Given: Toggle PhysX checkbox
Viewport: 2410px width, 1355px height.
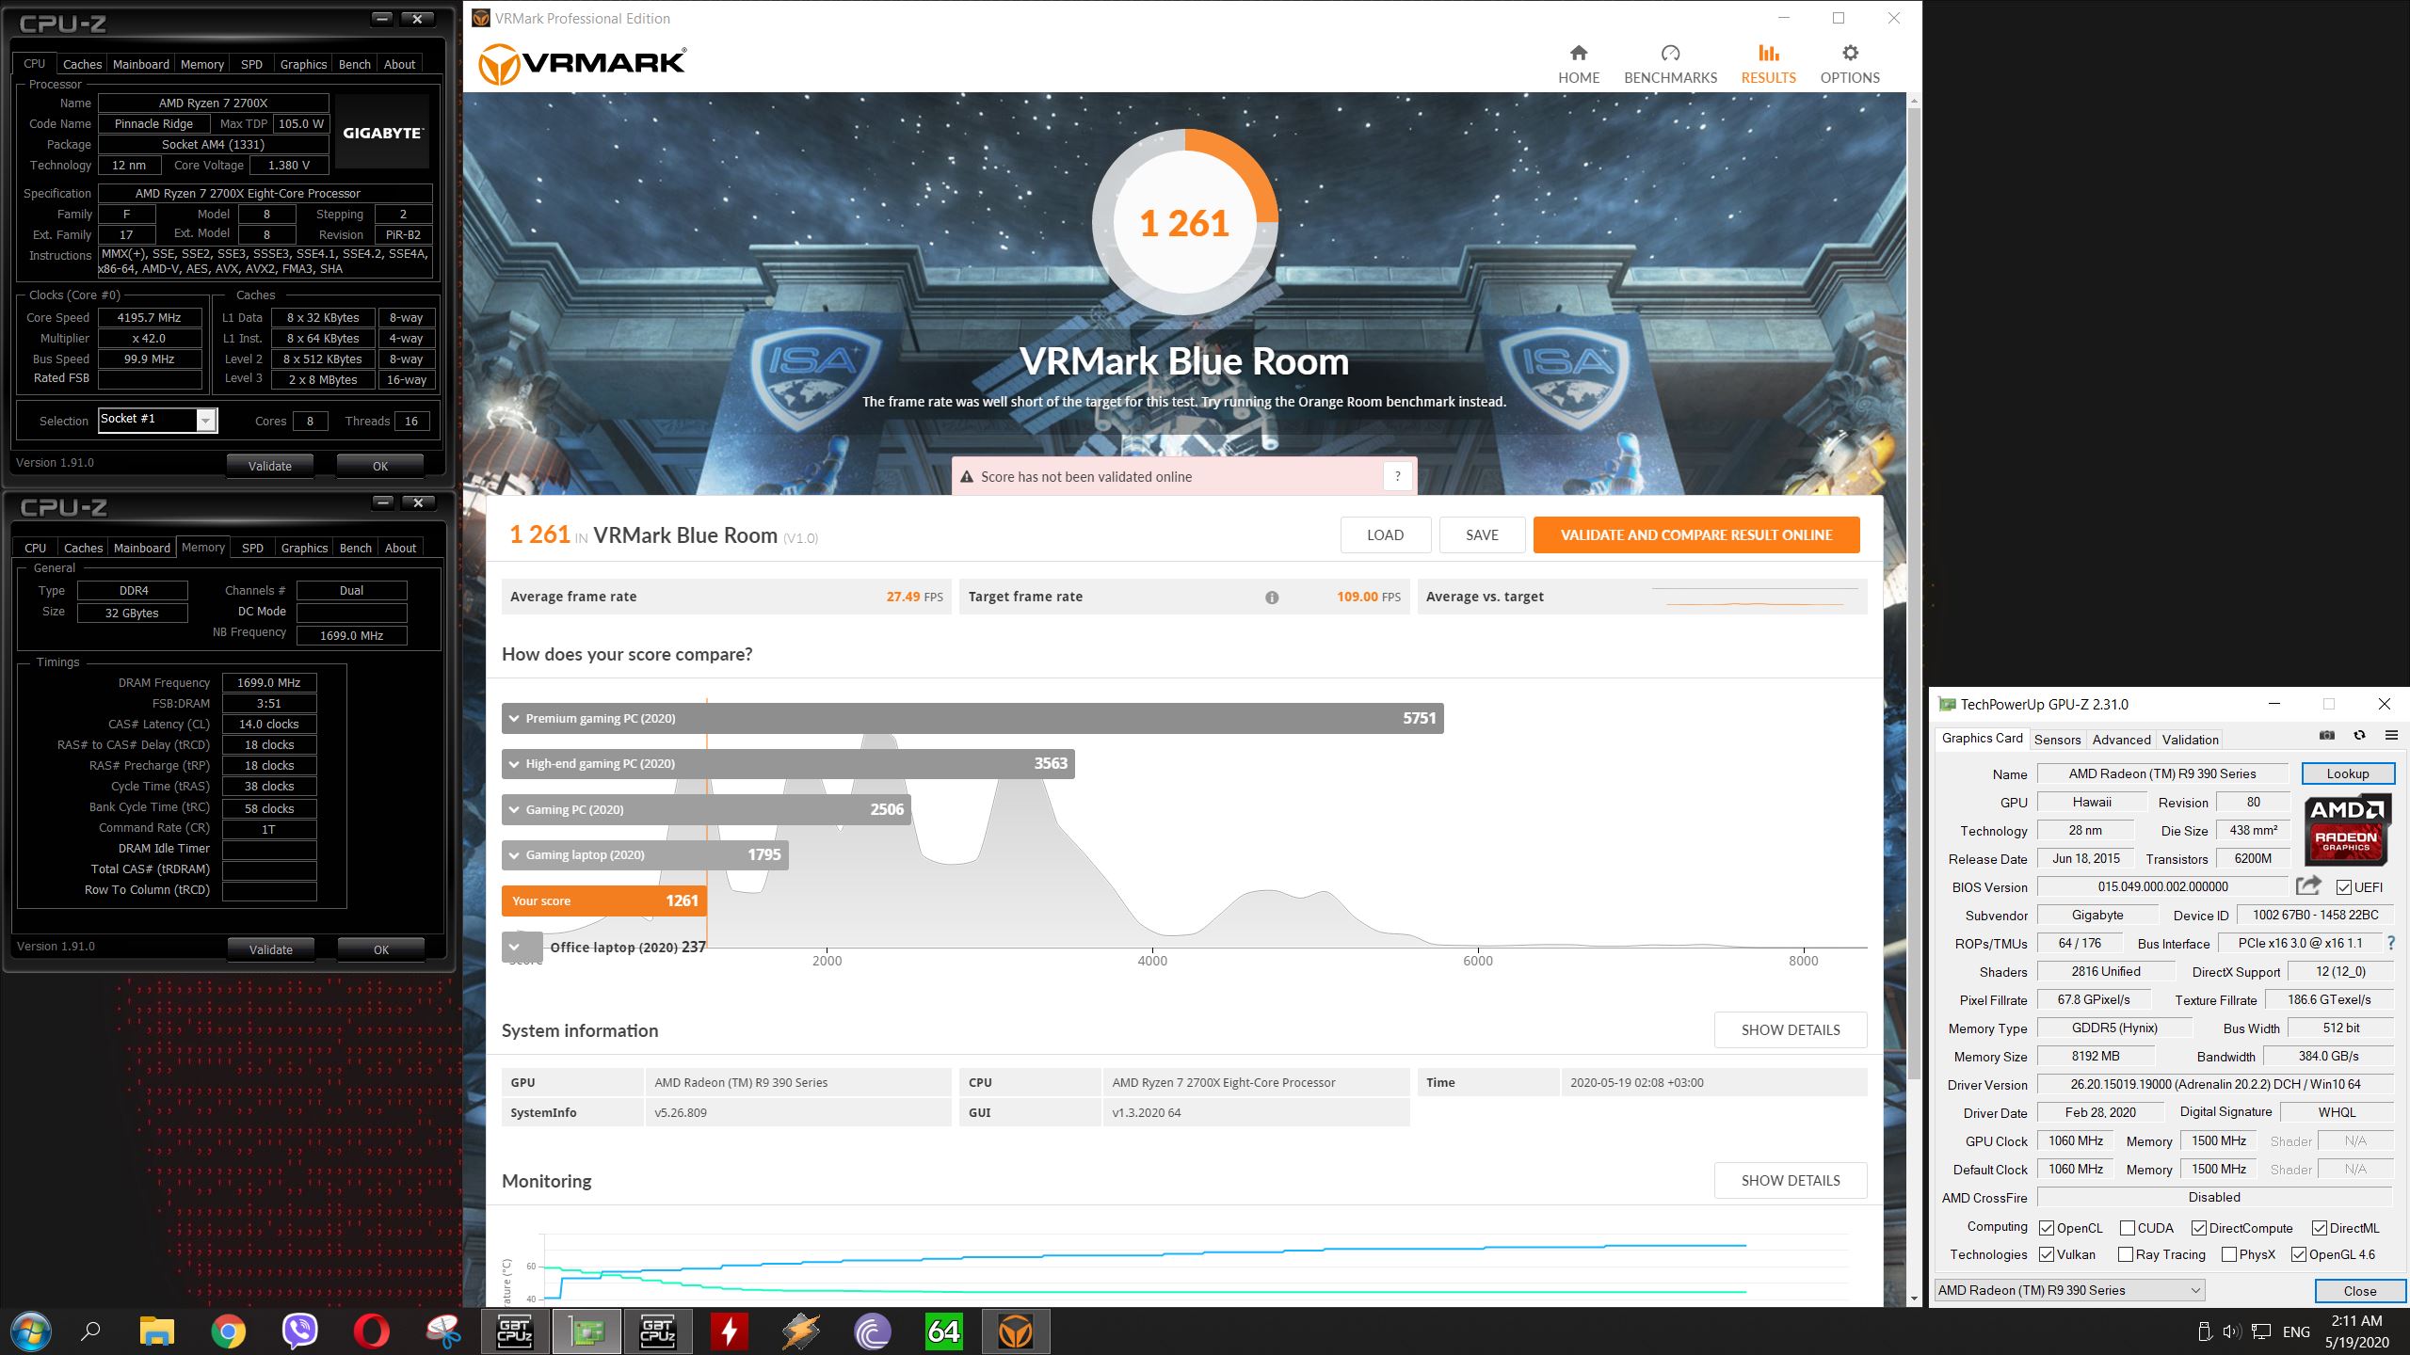Looking at the screenshot, I should coord(2229,1254).
